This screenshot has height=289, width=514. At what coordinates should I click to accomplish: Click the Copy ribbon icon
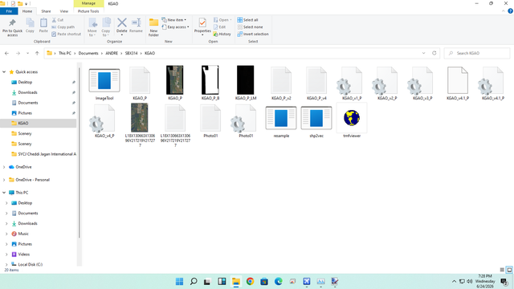point(30,25)
